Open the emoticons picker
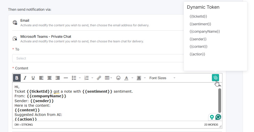 (x=118, y=78)
